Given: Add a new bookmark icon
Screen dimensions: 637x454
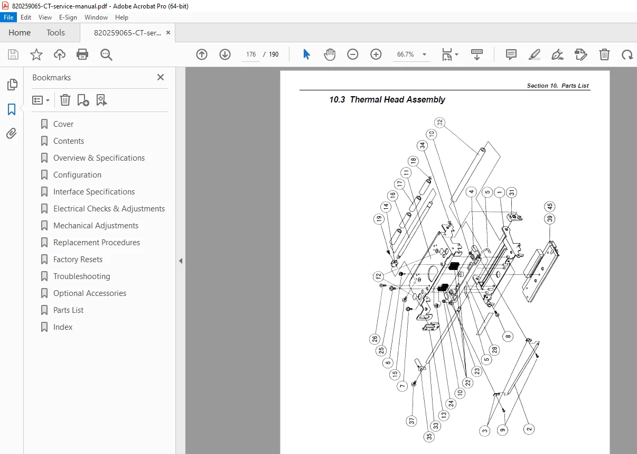Looking at the screenshot, I should point(83,100).
